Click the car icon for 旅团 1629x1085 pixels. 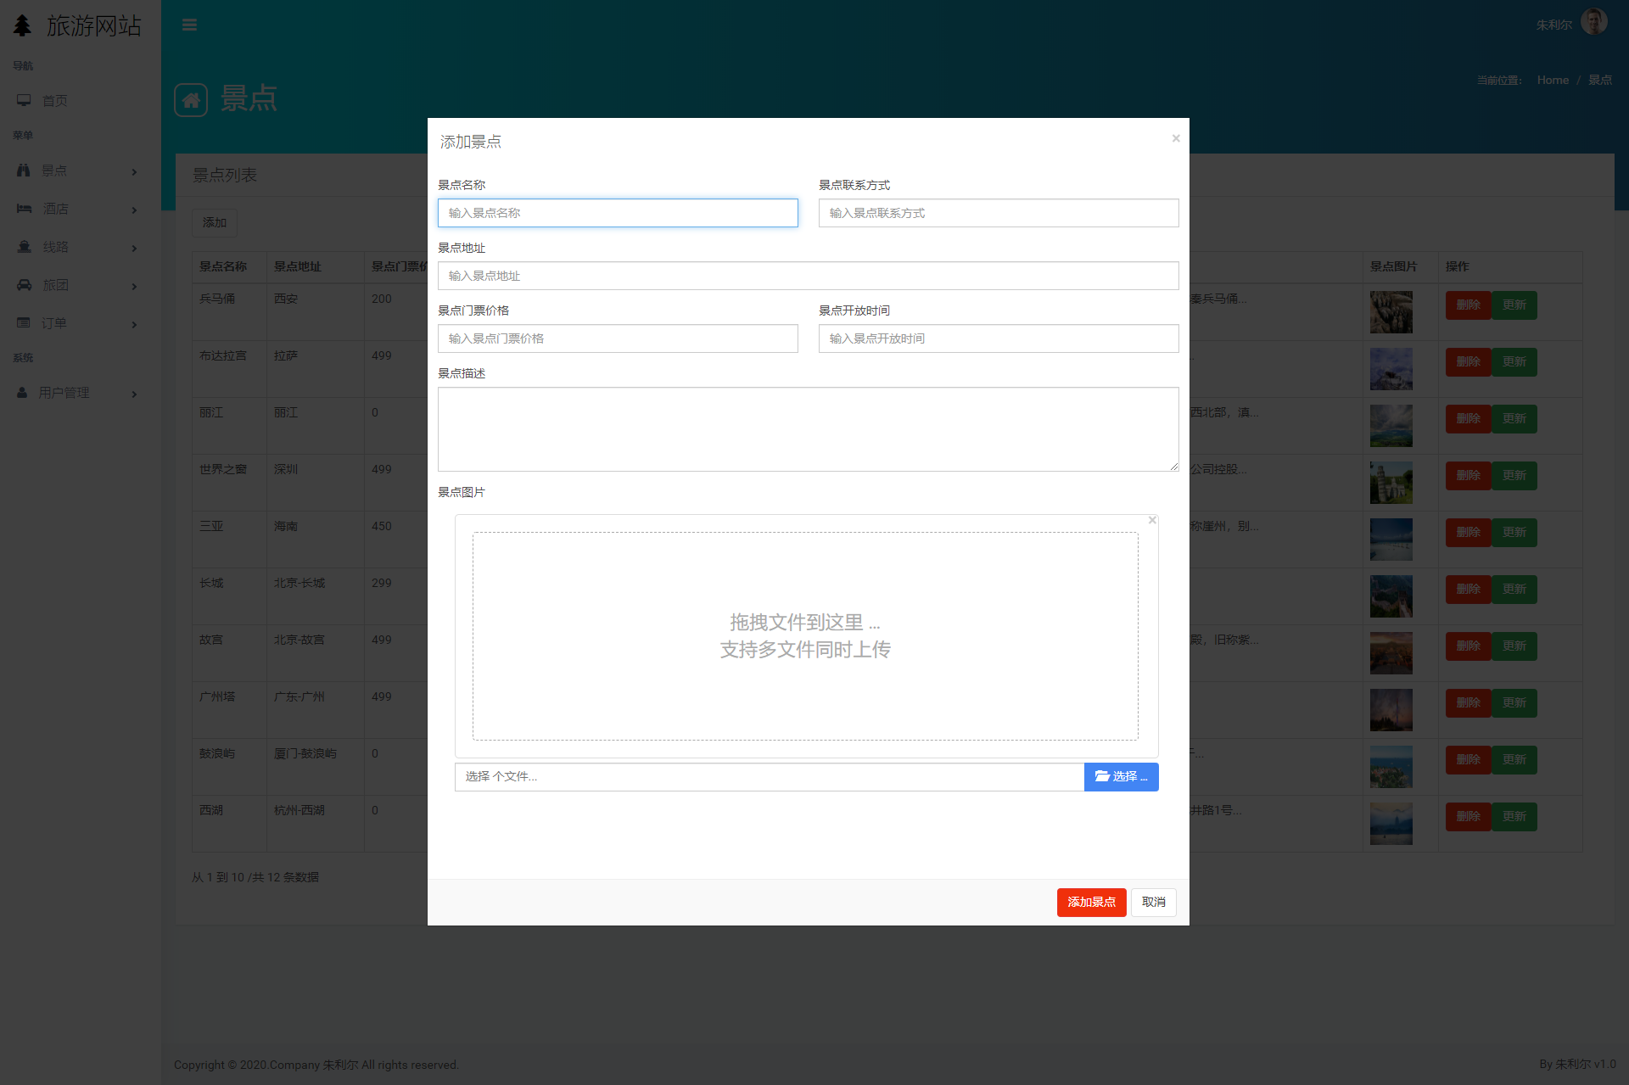point(24,285)
